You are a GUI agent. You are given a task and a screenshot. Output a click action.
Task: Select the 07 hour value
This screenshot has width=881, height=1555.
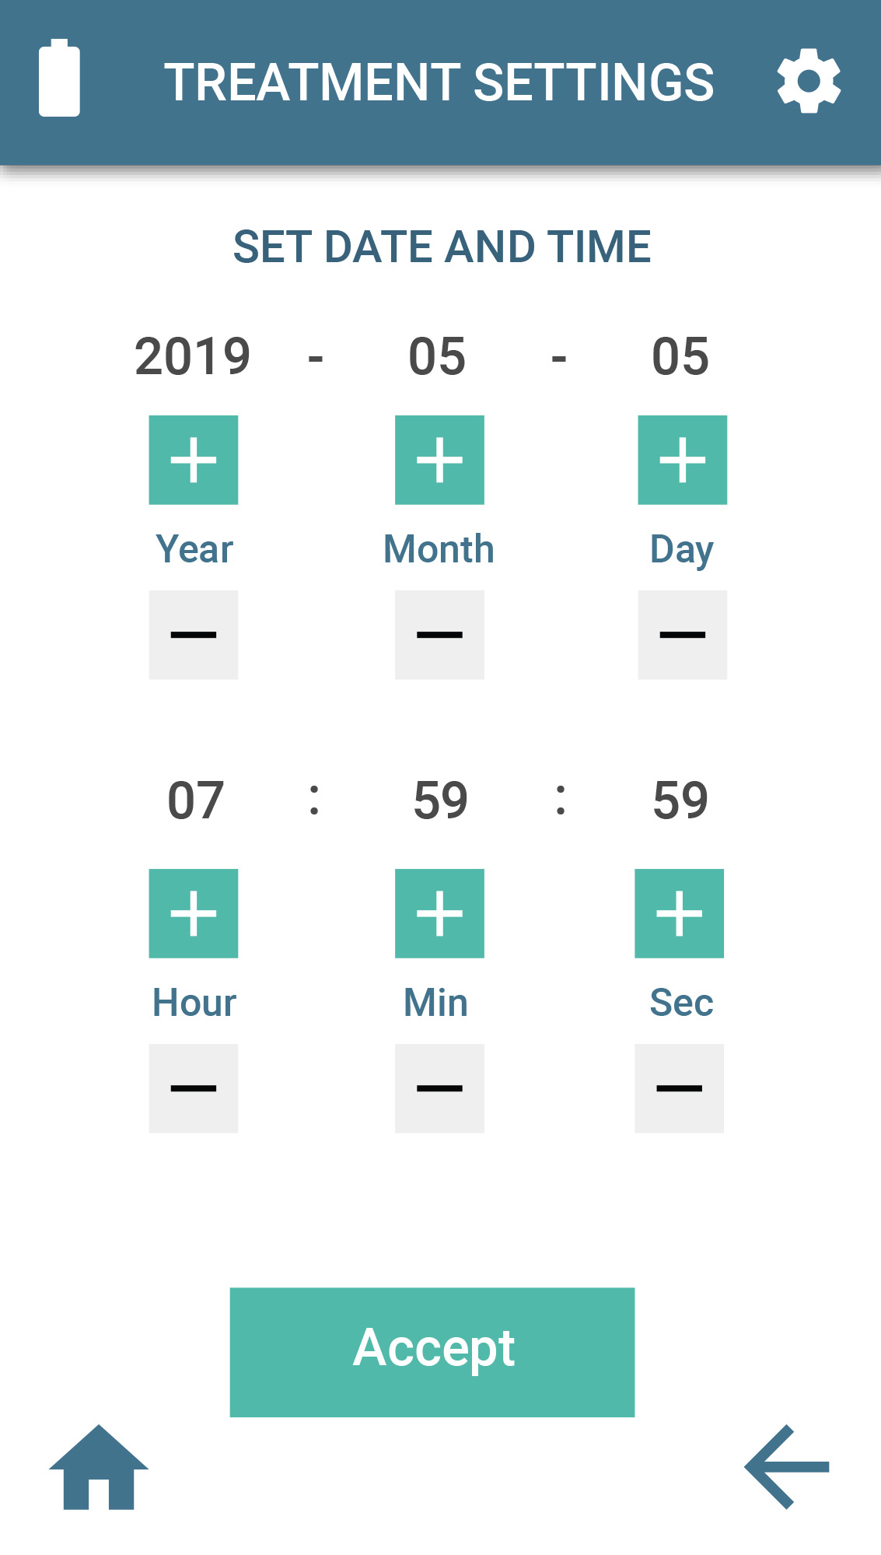195,800
